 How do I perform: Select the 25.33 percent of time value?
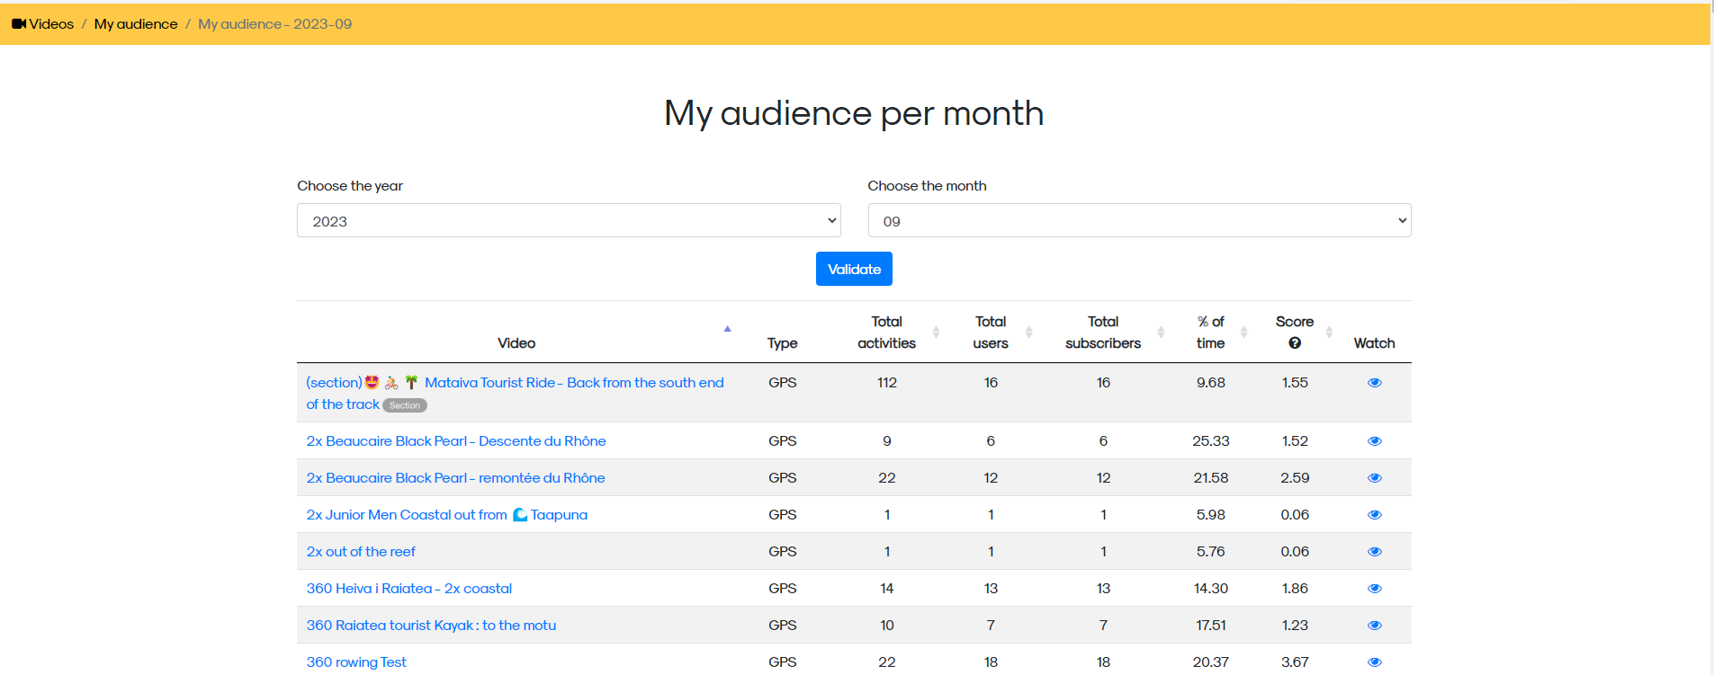point(1211,441)
